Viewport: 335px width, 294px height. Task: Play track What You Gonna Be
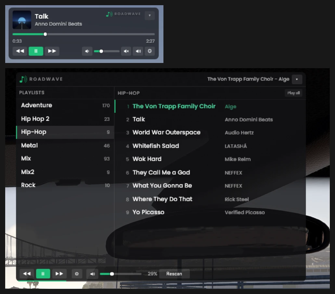click(x=210, y=186)
